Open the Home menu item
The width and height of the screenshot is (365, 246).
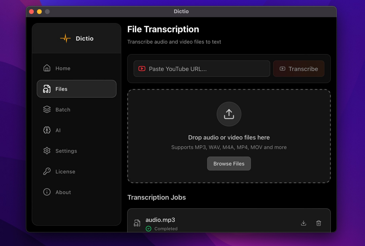pos(76,68)
